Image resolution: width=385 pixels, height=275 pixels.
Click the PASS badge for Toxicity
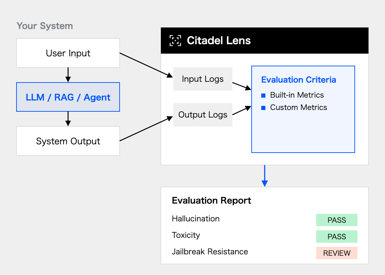coord(337,236)
